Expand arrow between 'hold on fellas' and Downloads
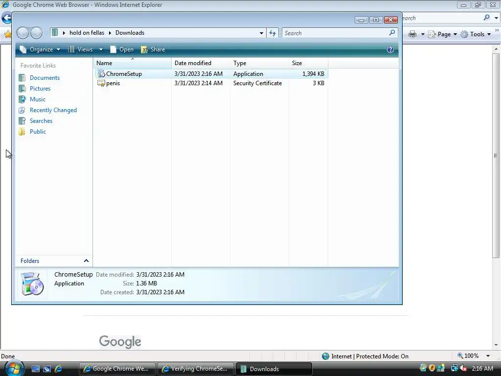 pos(110,33)
